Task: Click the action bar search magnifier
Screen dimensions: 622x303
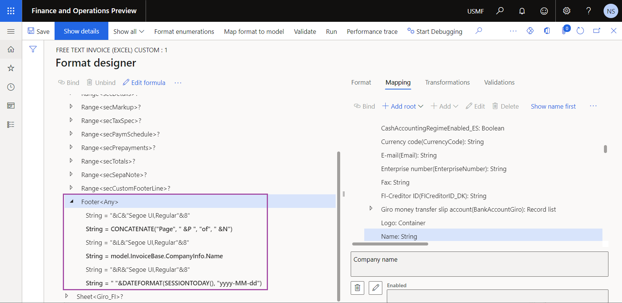Action: point(479,31)
